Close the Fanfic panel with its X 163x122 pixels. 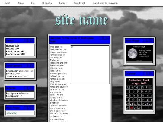tap(32, 41)
